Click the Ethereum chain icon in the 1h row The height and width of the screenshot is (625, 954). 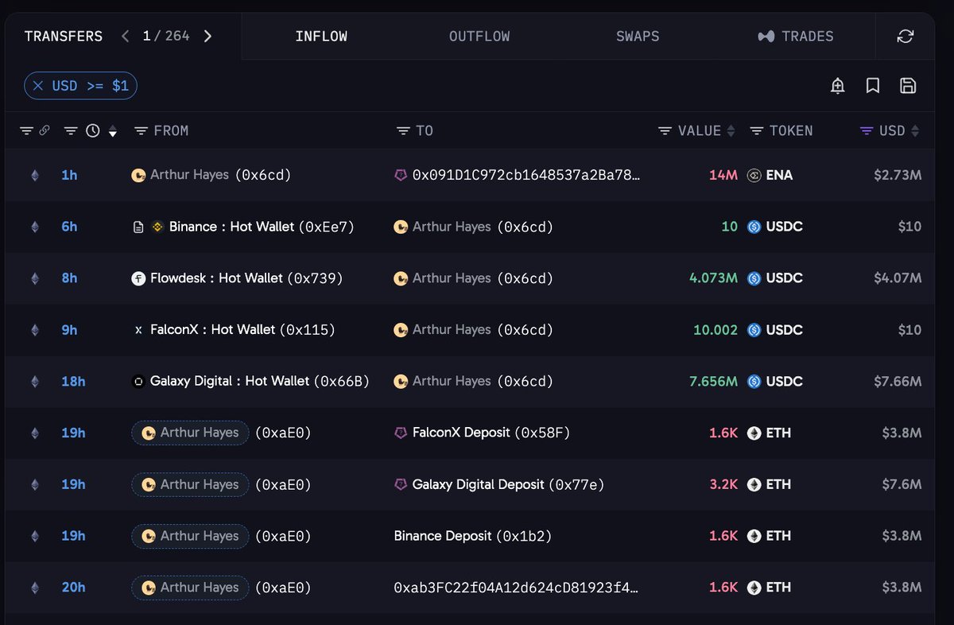click(34, 175)
